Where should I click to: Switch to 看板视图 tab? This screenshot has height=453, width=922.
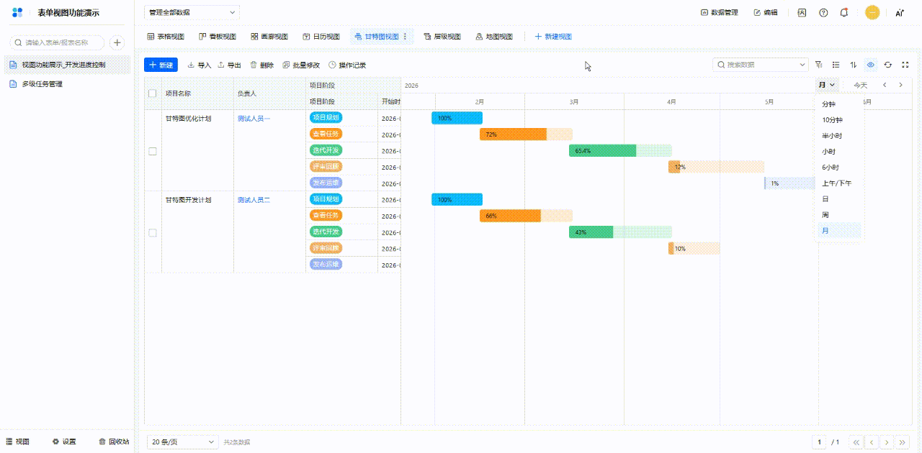[218, 36]
